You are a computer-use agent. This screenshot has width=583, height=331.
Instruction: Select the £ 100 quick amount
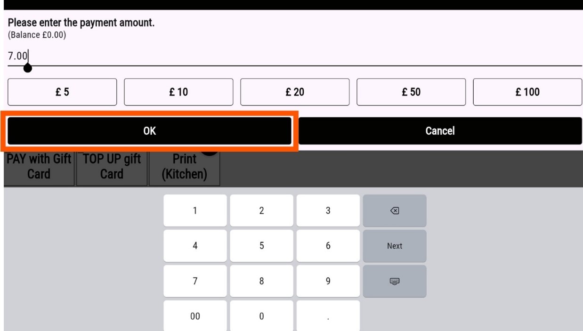[x=527, y=92]
